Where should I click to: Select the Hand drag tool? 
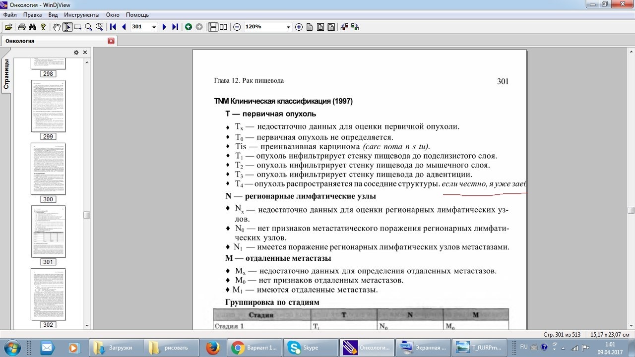click(57, 27)
